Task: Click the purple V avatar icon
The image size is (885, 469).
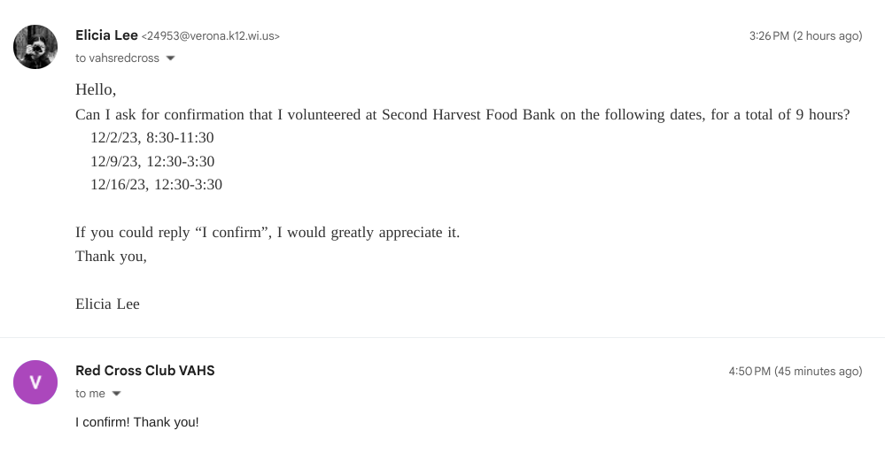Action: pyautogui.click(x=35, y=382)
